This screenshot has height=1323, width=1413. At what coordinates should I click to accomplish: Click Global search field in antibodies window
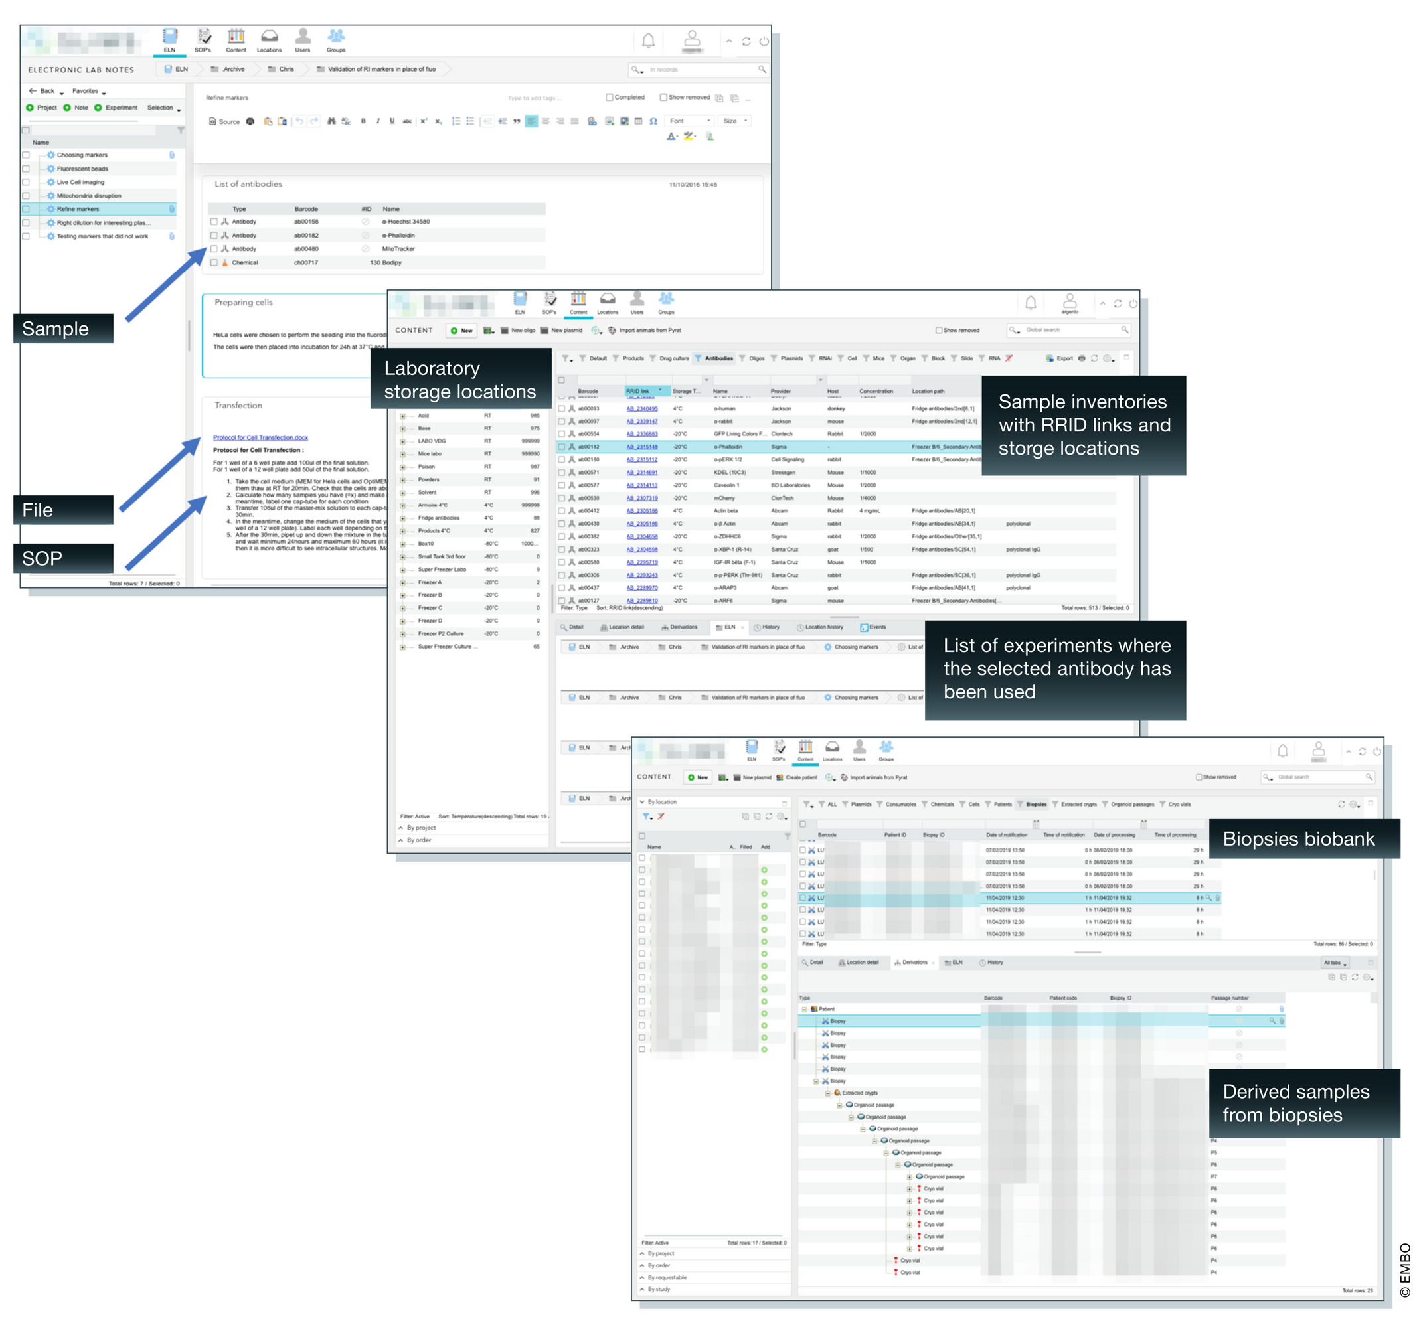1068,331
